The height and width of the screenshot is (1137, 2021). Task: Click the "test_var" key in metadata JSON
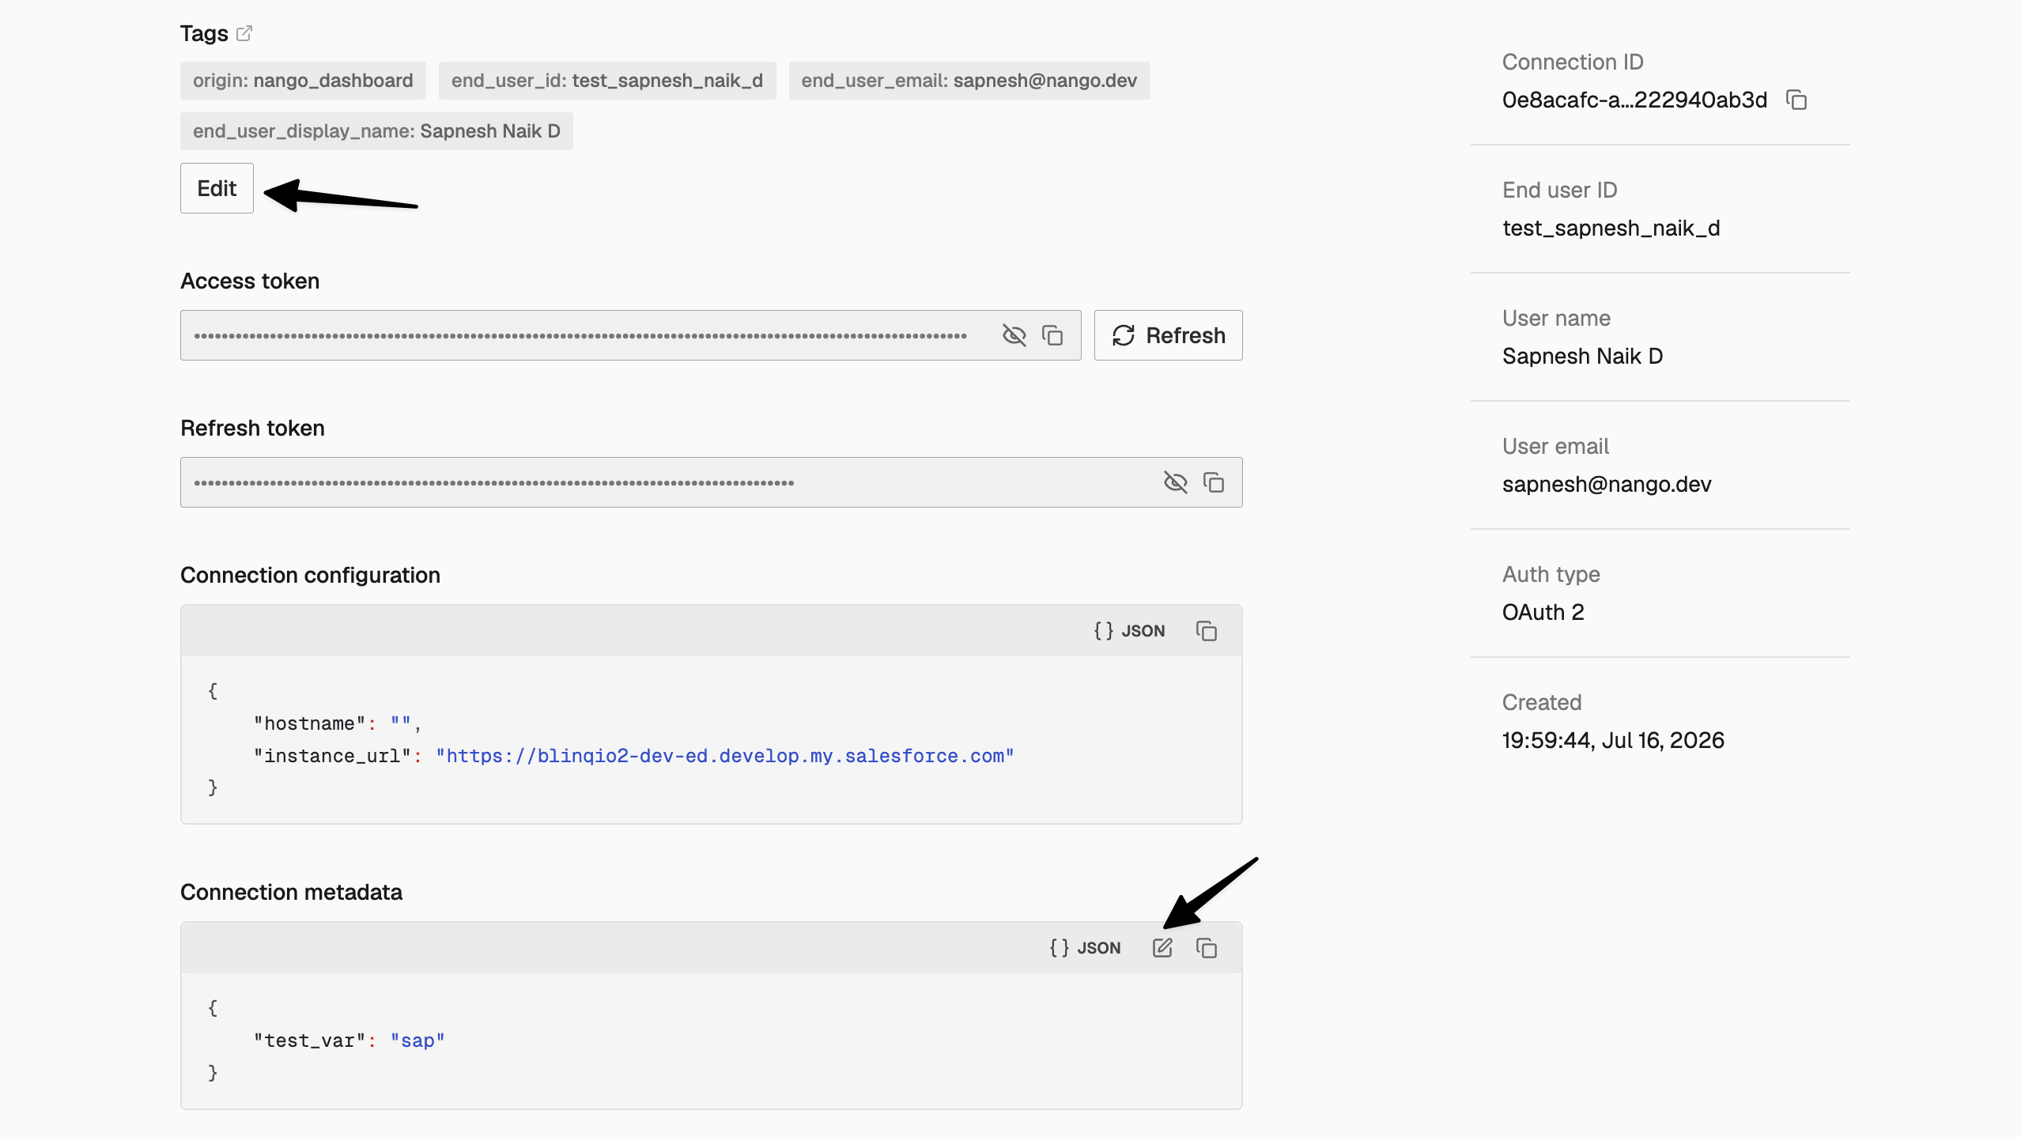309,1041
